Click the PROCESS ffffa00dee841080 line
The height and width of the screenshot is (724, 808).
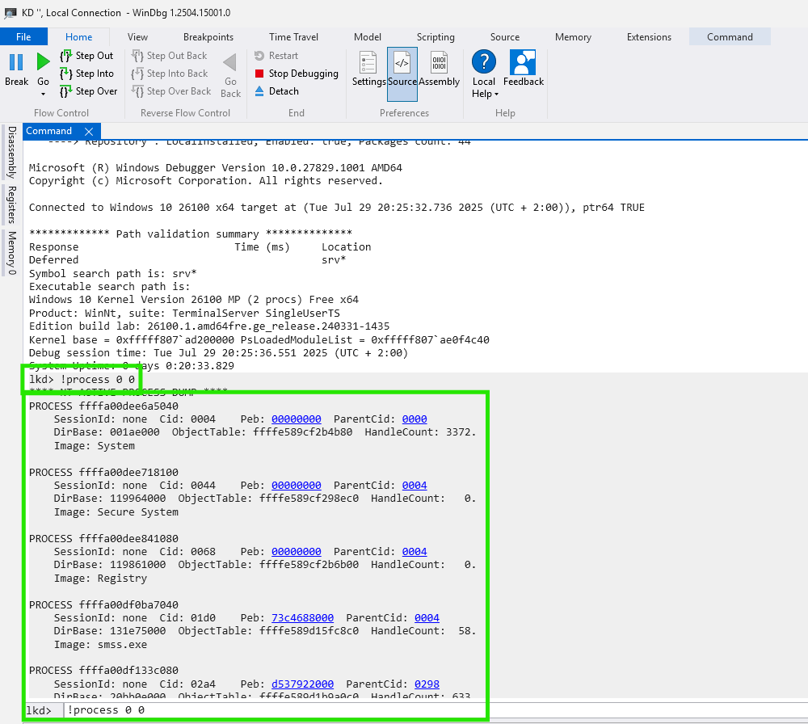click(x=103, y=538)
